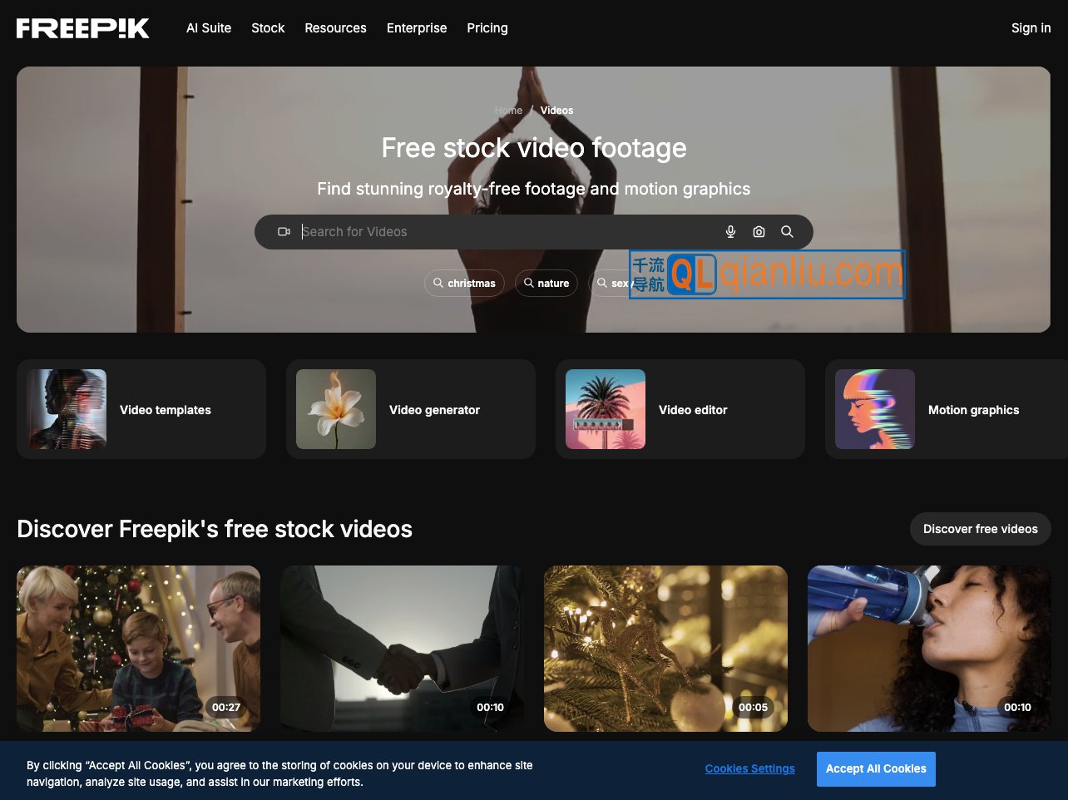
Task: Open the Video generator flower image
Action: (x=336, y=409)
